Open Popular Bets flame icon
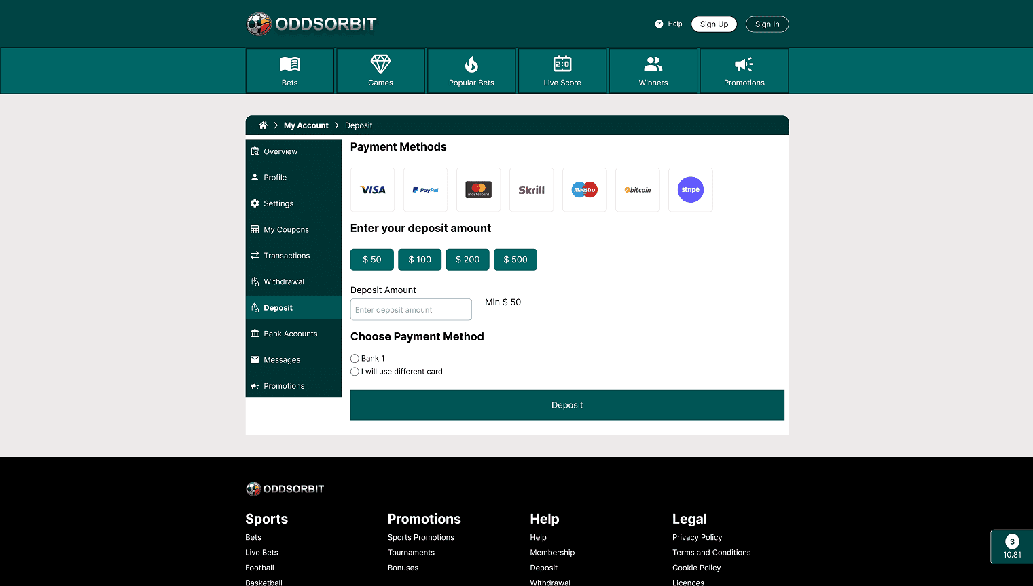This screenshot has height=586, width=1033. pyautogui.click(x=471, y=64)
